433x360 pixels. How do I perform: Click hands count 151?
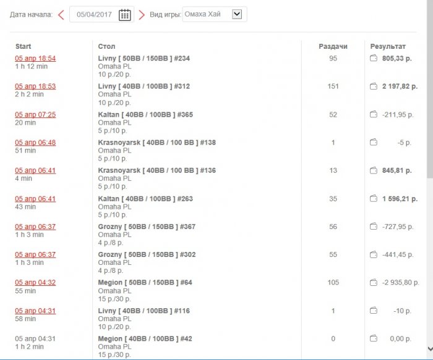point(333,86)
